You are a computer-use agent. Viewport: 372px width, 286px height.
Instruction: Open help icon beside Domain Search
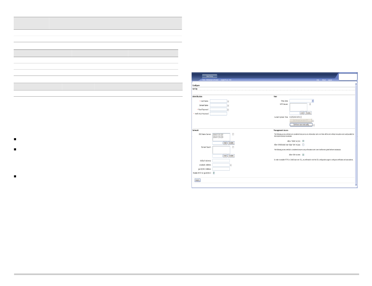click(x=233, y=147)
